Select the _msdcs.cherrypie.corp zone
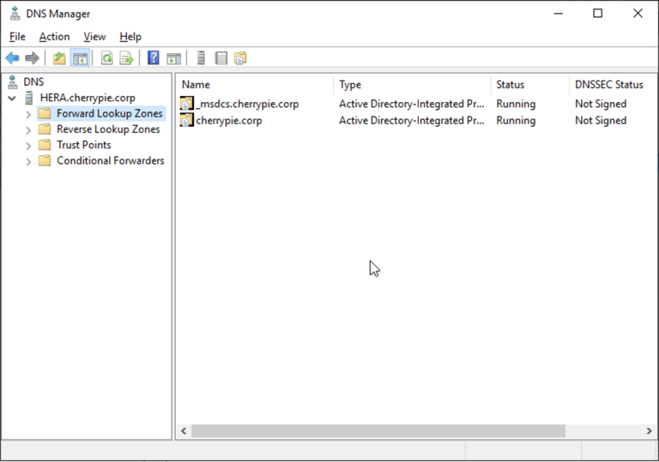 [x=247, y=104]
